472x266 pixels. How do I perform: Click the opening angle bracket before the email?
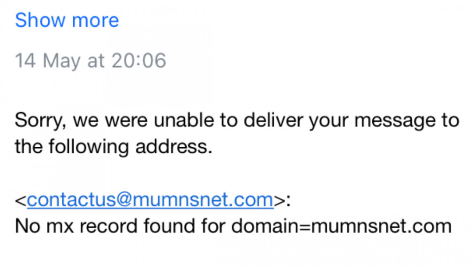coord(21,200)
